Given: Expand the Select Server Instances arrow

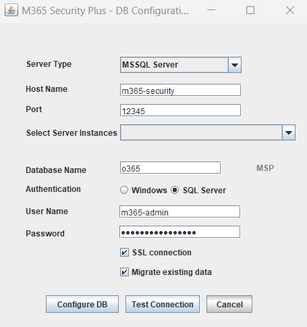Looking at the screenshot, I should pos(289,132).
